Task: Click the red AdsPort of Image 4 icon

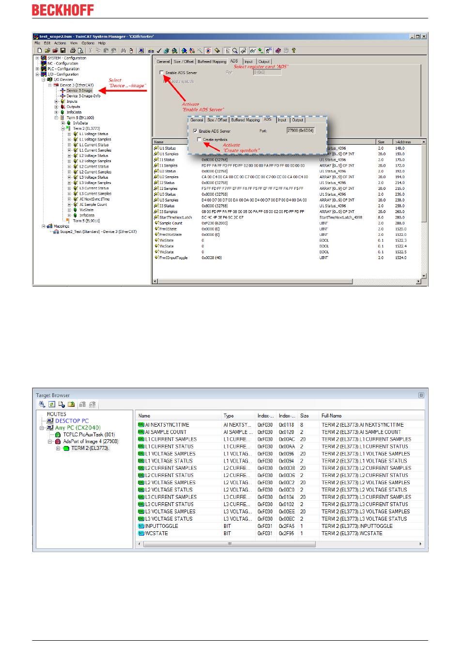Action: [59, 442]
